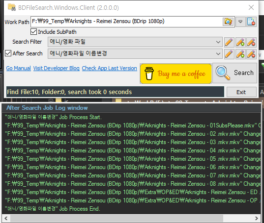Edit the Search Filter with pencil icon
This screenshot has width=264, height=223.
[229, 42]
